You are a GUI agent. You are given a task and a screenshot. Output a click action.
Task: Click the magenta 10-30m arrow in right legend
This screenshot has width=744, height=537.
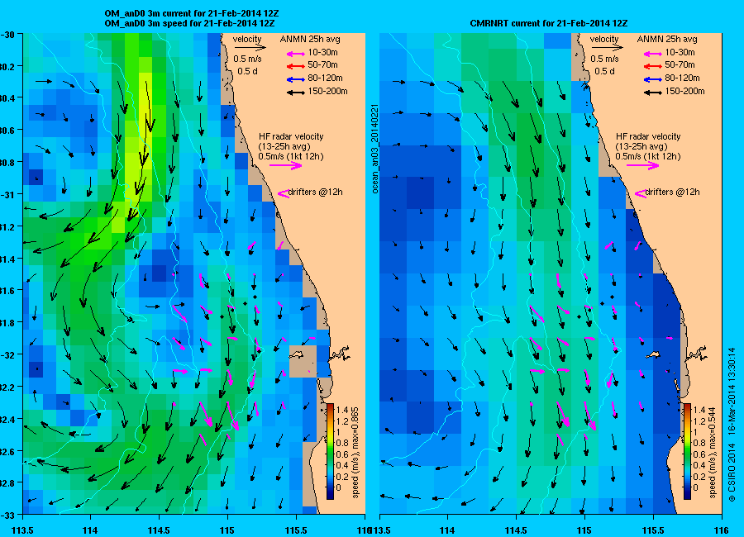(652, 54)
